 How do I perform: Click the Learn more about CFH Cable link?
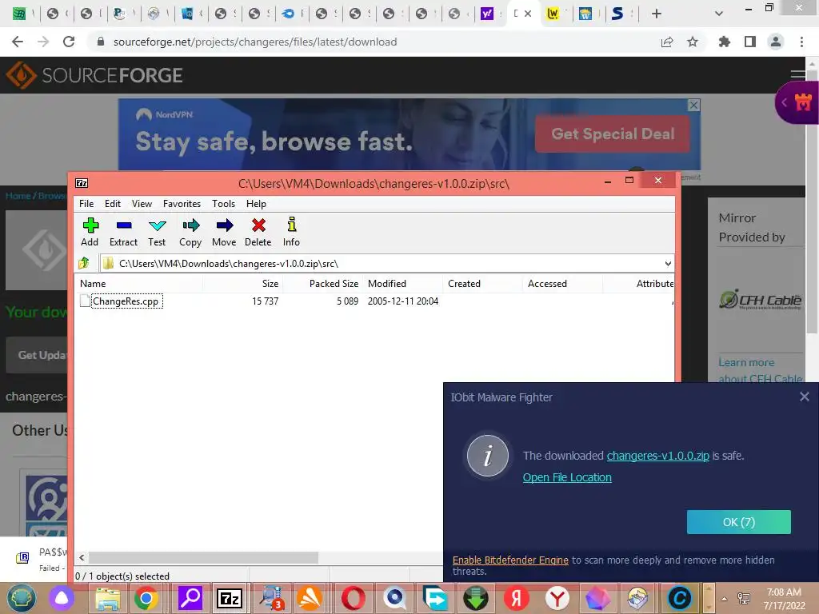[760, 370]
